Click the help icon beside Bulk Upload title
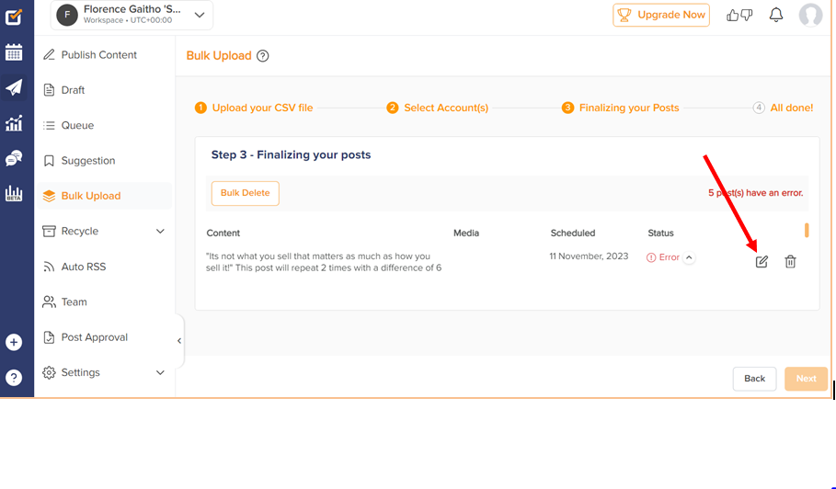This screenshot has height=489, width=836. [263, 56]
